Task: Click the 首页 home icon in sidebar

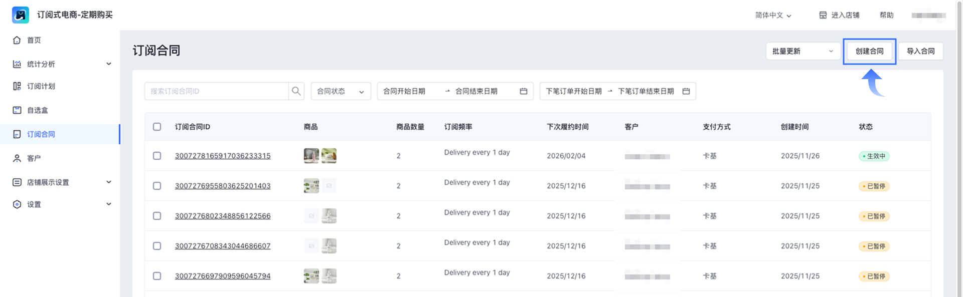Action: pyautogui.click(x=17, y=40)
